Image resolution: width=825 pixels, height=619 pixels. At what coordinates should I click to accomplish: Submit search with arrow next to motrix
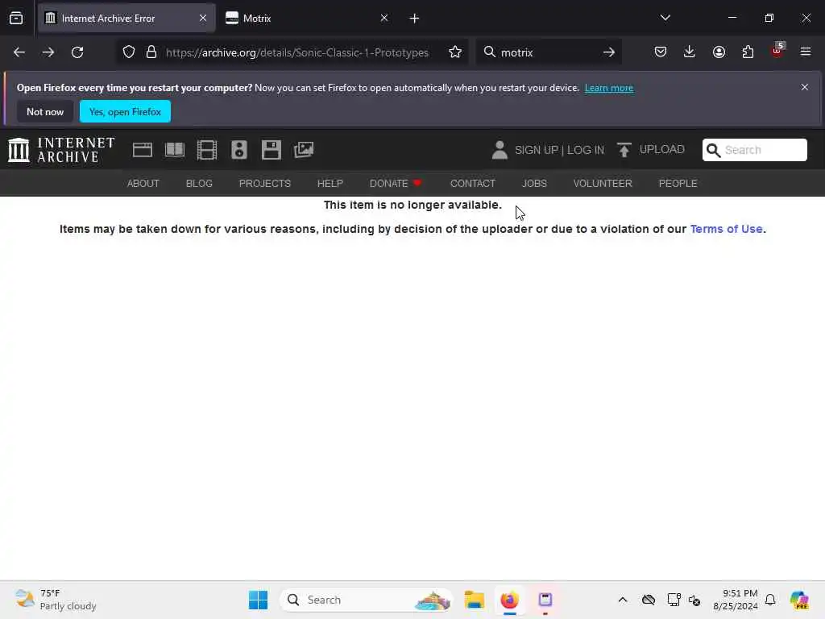point(609,52)
